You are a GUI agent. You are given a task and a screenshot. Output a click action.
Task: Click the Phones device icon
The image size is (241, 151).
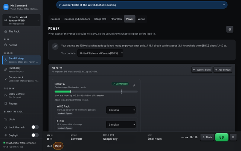click(6, 103)
